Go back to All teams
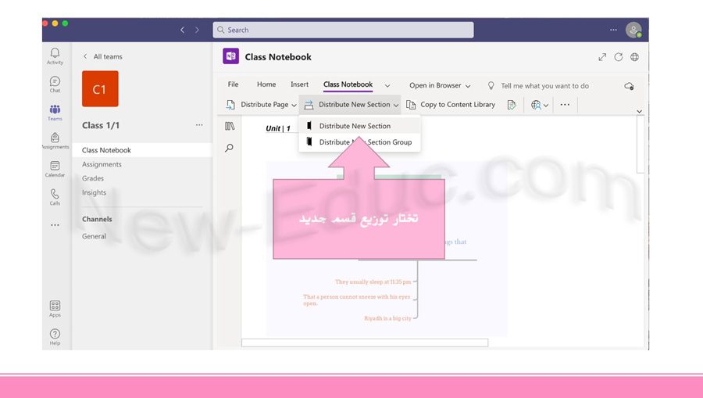This screenshot has width=703, height=398. 102,56
